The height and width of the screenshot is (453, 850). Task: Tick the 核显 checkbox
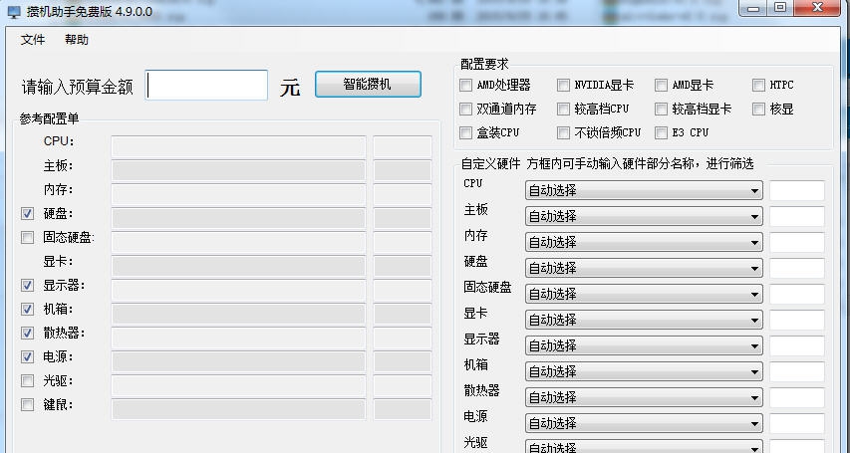coord(758,109)
